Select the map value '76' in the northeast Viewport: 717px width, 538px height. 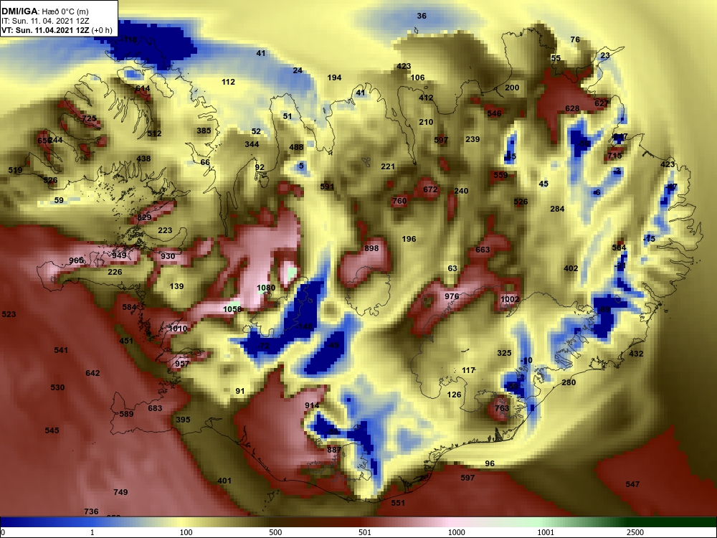click(575, 39)
